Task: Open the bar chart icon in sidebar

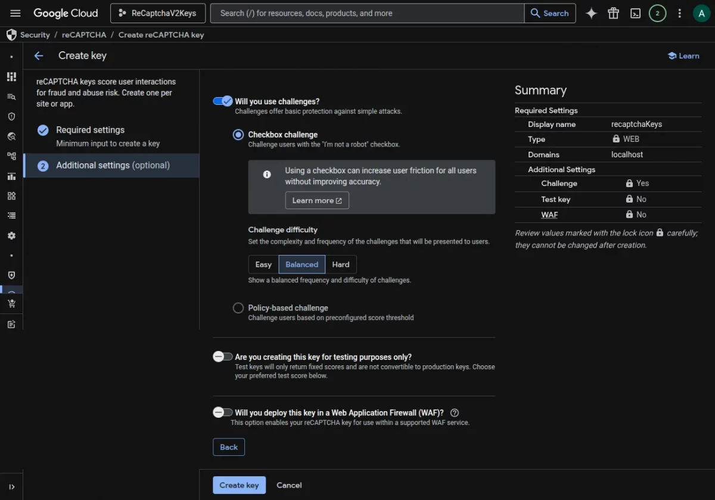Action: [11, 176]
